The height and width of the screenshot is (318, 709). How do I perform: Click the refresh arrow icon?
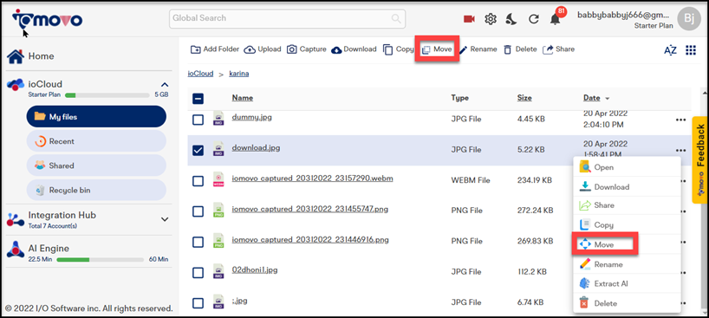(534, 19)
